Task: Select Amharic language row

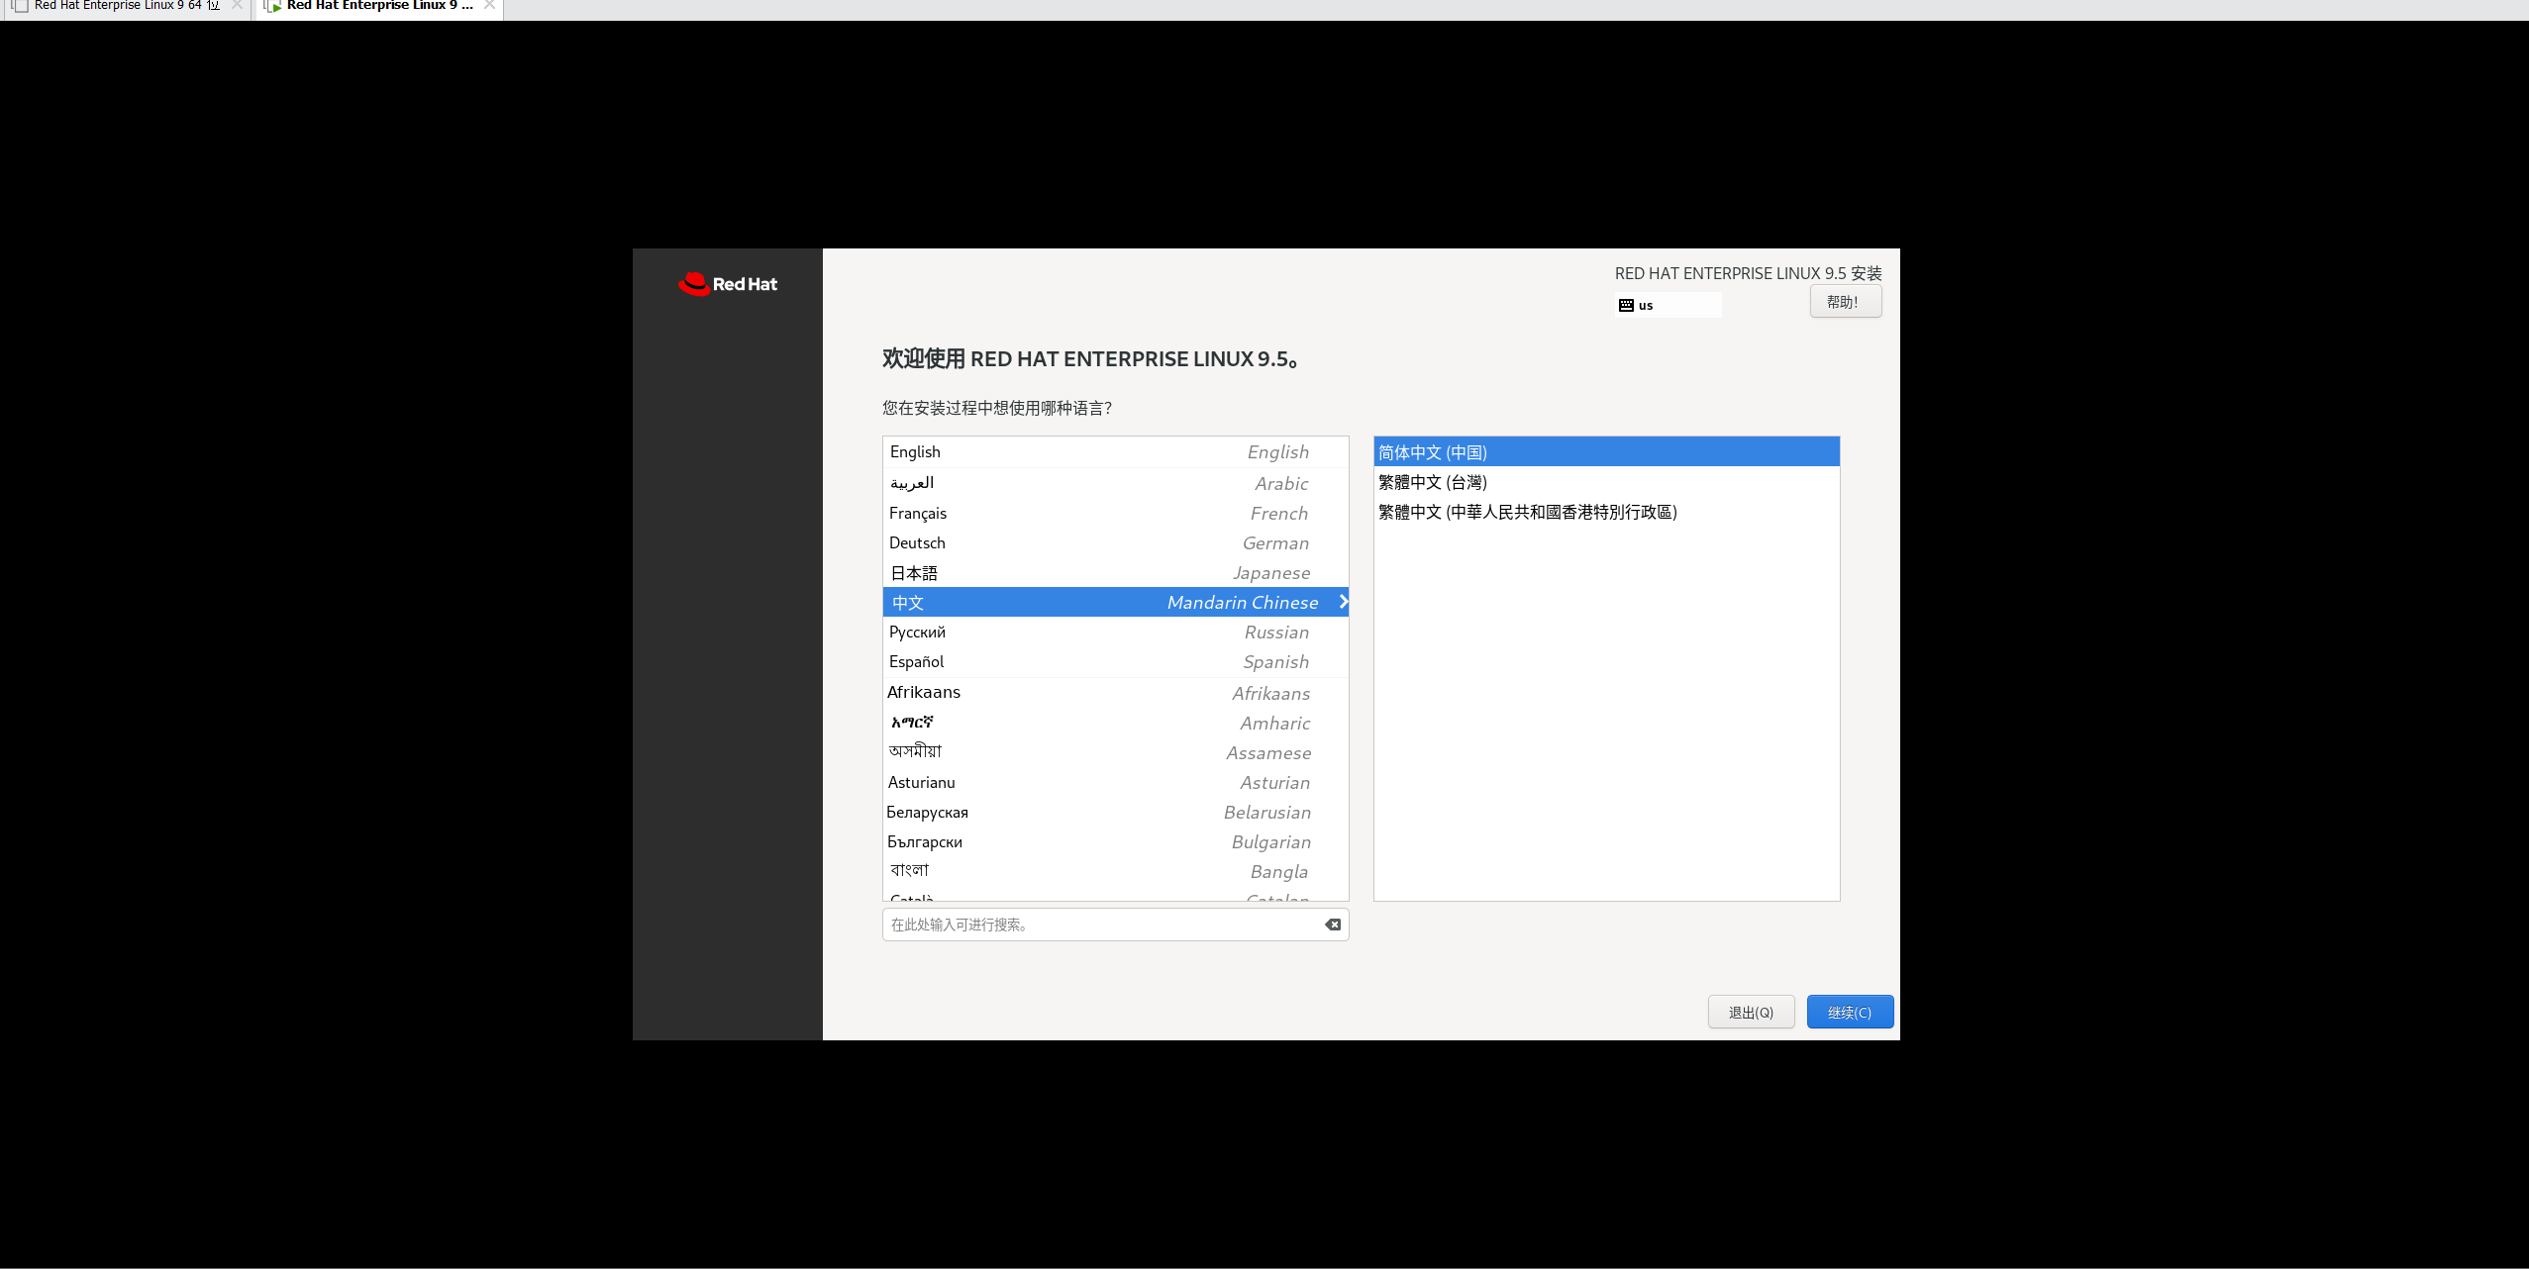Action: point(1115,723)
